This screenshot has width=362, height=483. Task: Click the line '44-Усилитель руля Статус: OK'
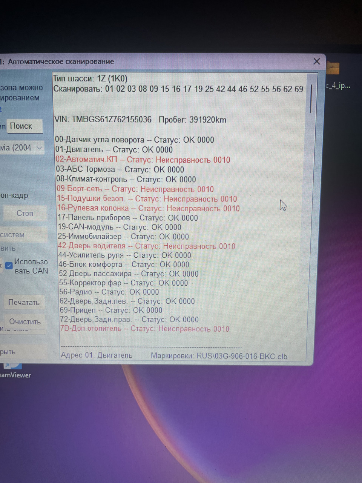tap(125, 255)
